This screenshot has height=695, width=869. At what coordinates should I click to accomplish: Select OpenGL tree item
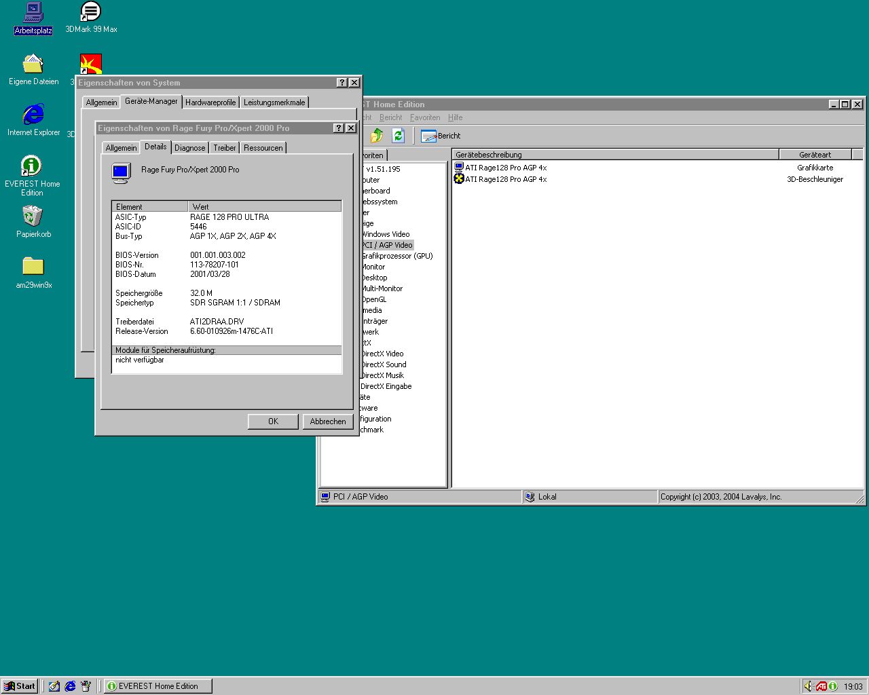tap(373, 299)
